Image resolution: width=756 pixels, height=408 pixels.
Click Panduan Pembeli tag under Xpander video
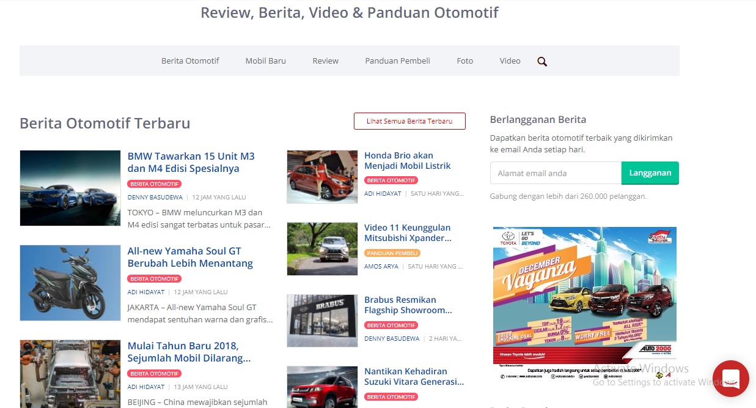click(x=392, y=253)
